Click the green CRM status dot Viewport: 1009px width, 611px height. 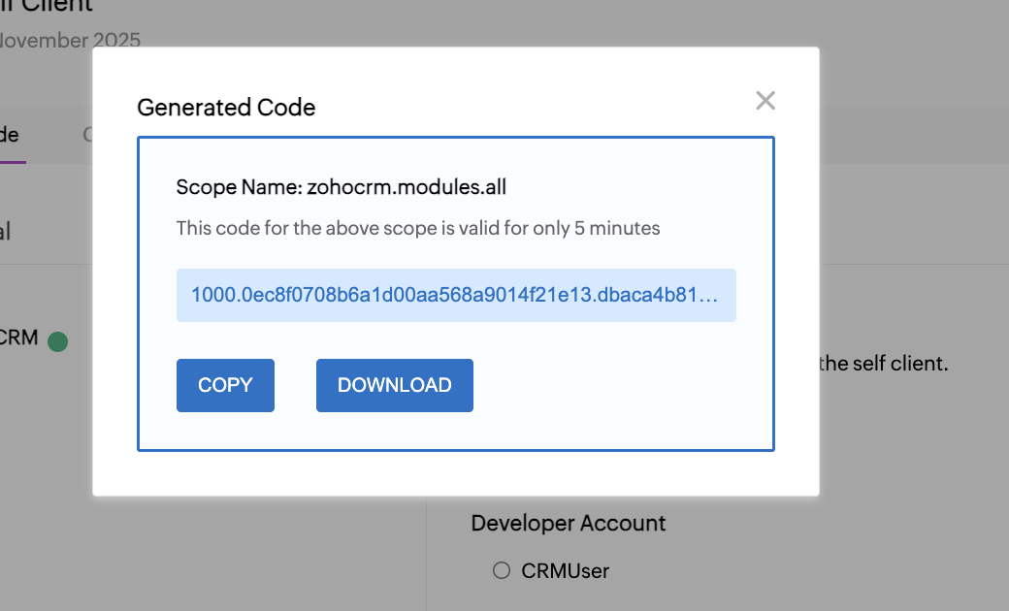click(x=58, y=341)
